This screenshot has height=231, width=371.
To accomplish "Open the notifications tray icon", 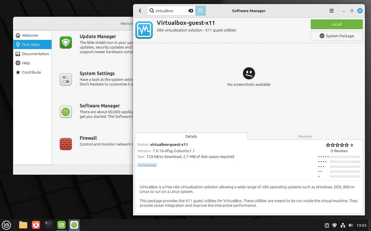I will coord(327,225).
